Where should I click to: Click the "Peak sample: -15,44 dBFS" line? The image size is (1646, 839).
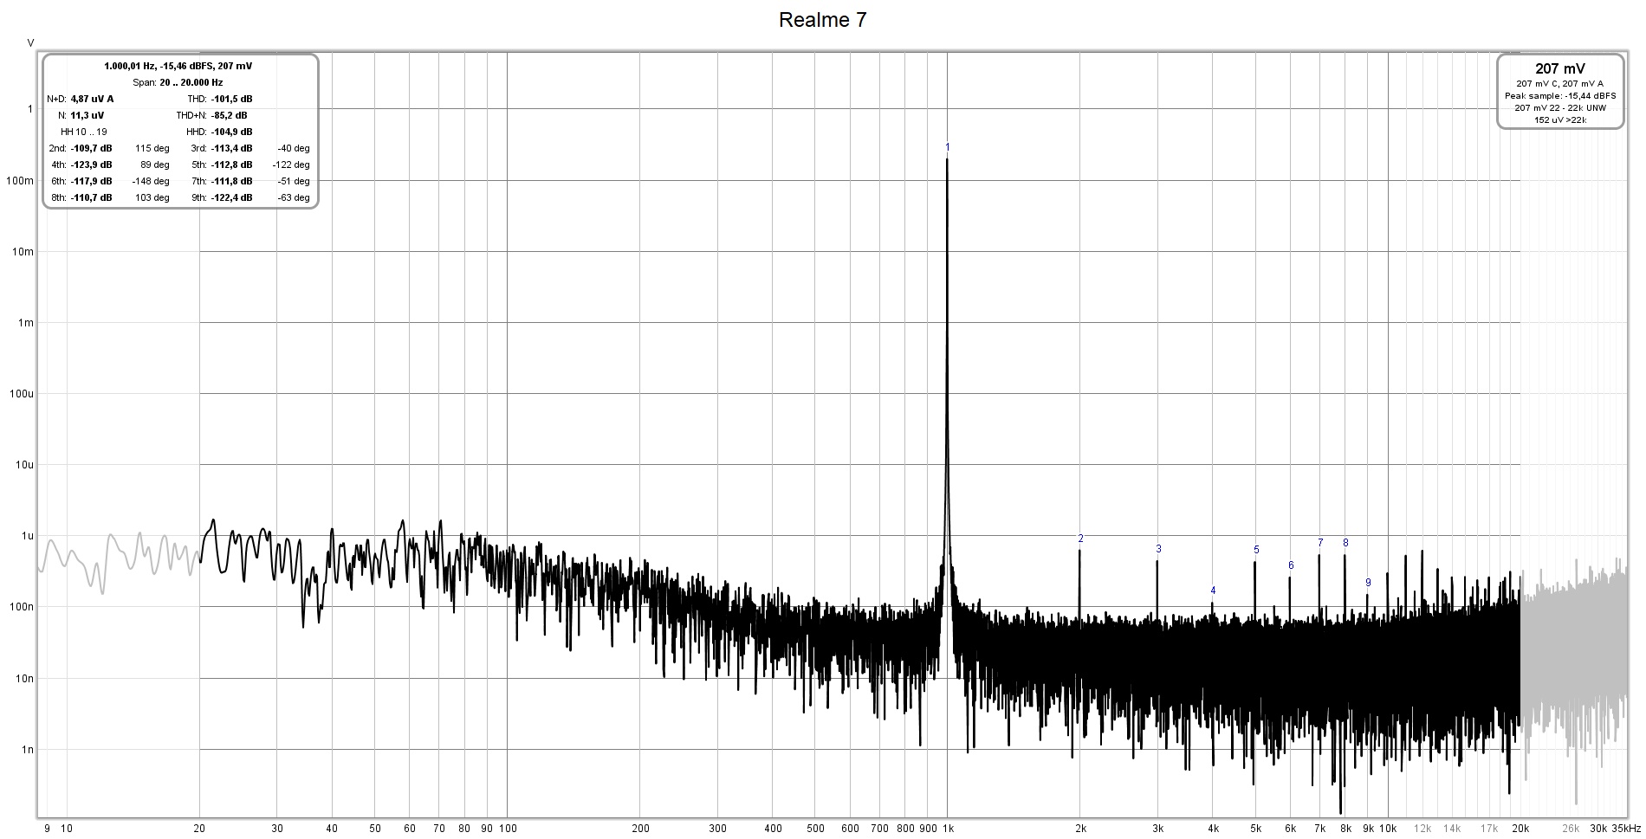pyautogui.click(x=1560, y=96)
